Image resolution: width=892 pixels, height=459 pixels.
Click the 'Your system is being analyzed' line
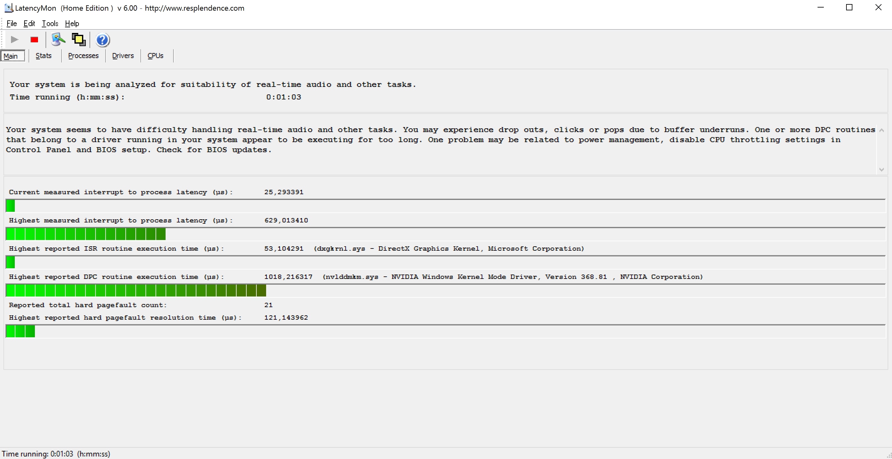click(x=213, y=85)
